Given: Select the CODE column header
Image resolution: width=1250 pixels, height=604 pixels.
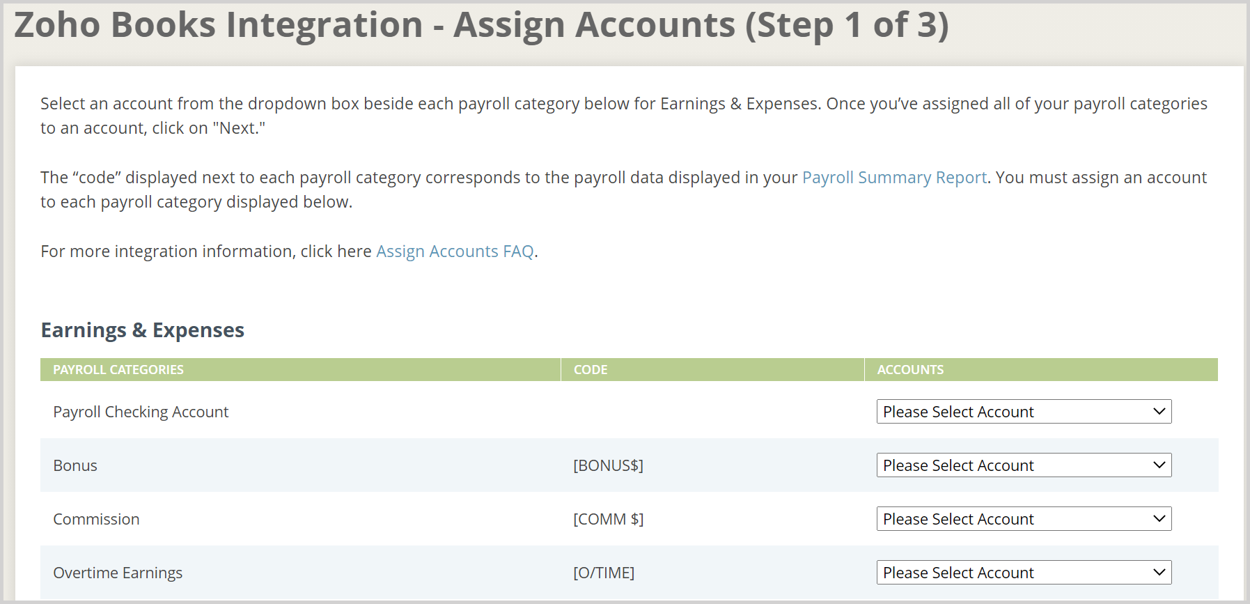Looking at the screenshot, I should (x=589, y=369).
